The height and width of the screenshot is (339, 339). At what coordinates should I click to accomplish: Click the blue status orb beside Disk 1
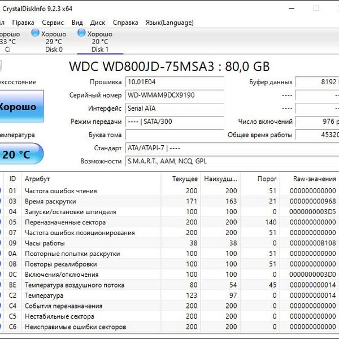point(81,33)
